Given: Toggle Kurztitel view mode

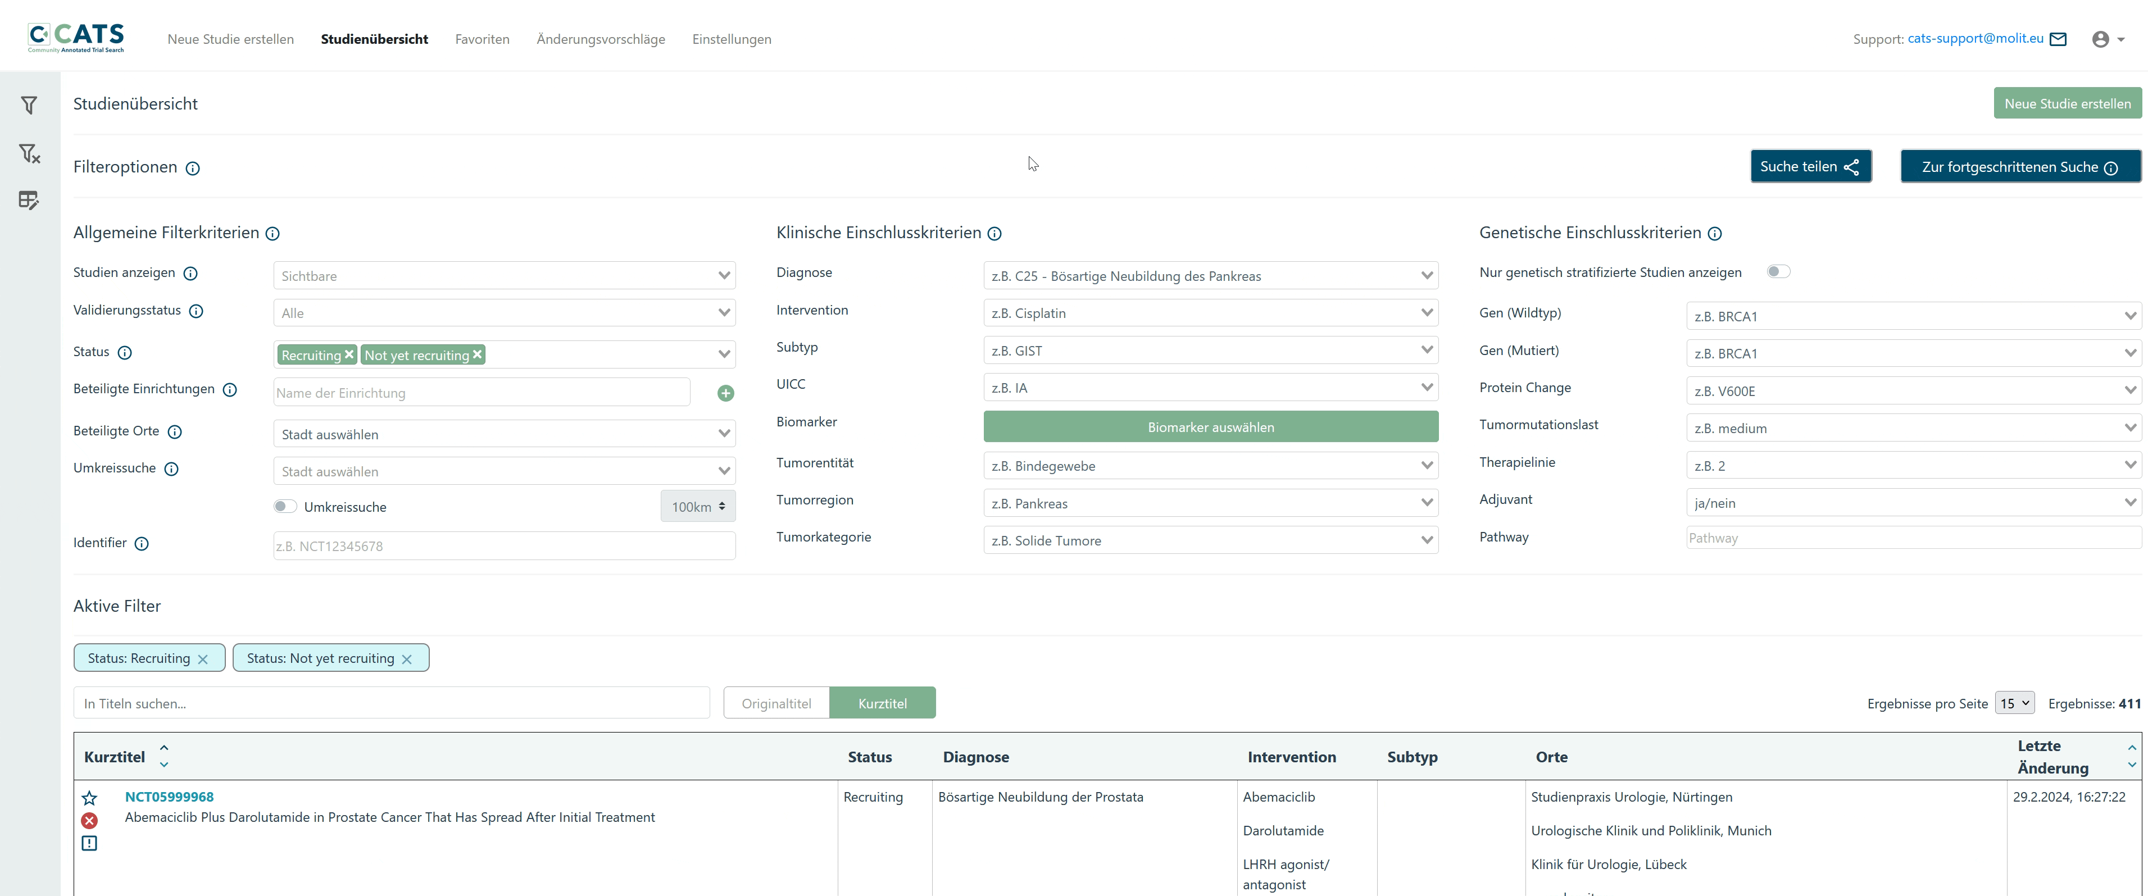Looking at the screenshot, I should 882,703.
